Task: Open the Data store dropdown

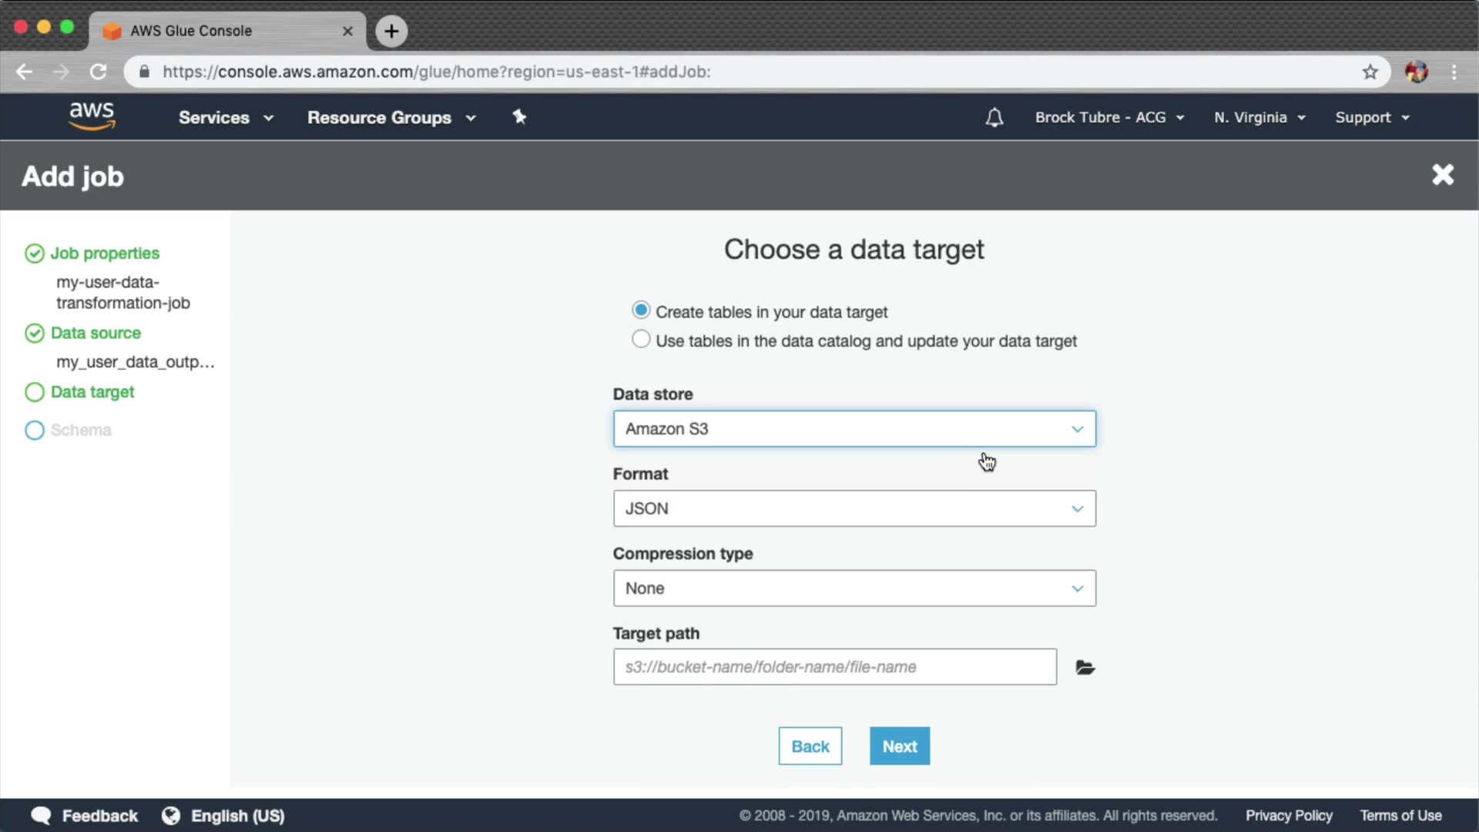Action: (854, 428)
